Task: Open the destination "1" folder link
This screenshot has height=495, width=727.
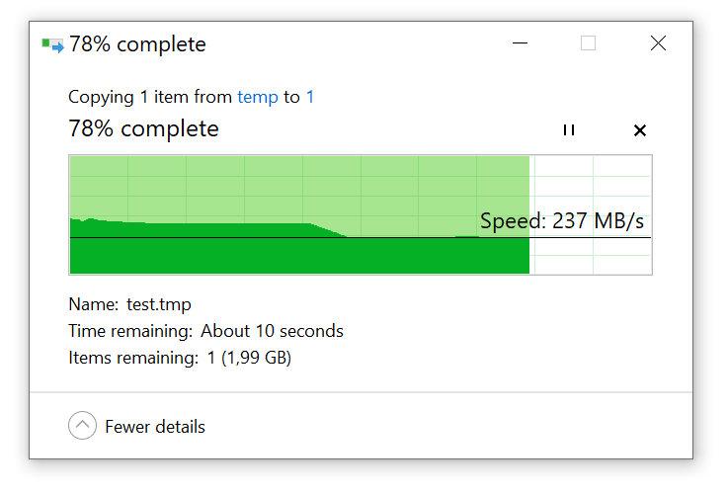Action: coord(310,97)
